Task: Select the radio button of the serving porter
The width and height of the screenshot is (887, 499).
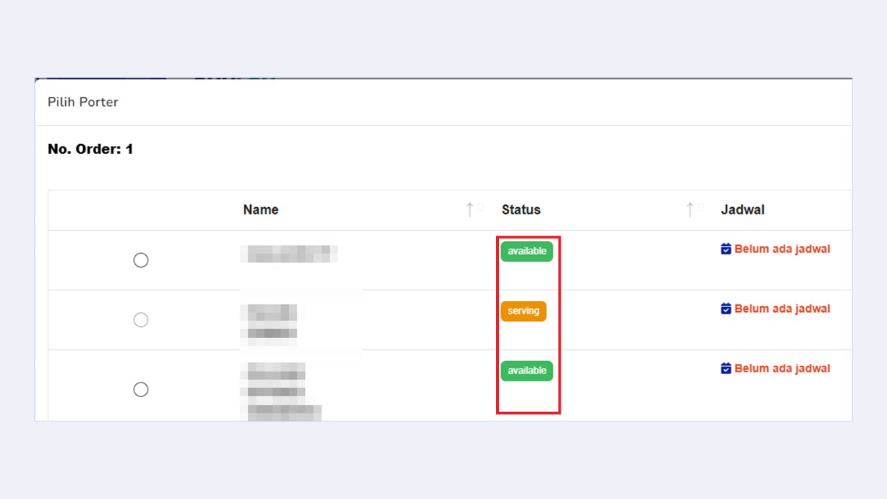Action: (x=141, y=319)
